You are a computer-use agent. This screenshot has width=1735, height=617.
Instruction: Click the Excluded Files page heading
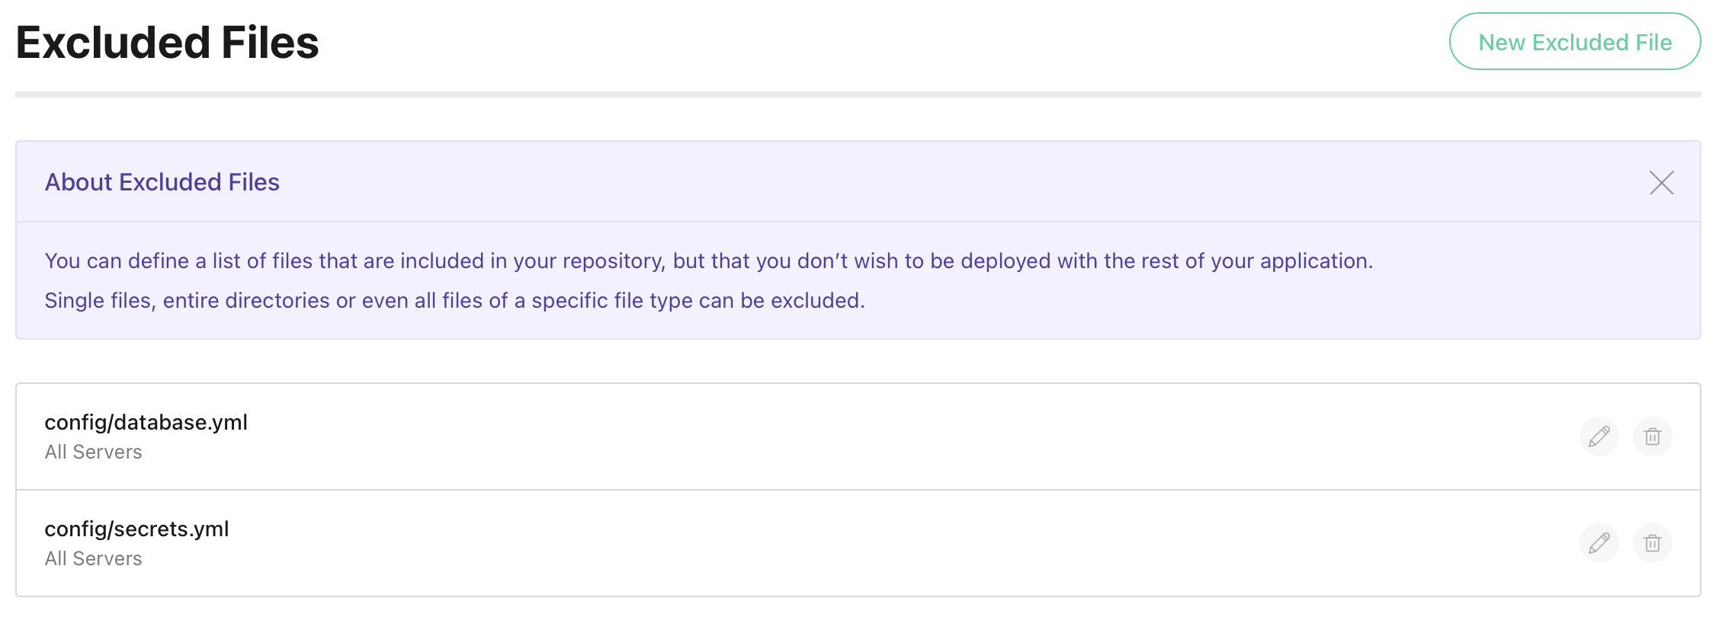(167, 43)
